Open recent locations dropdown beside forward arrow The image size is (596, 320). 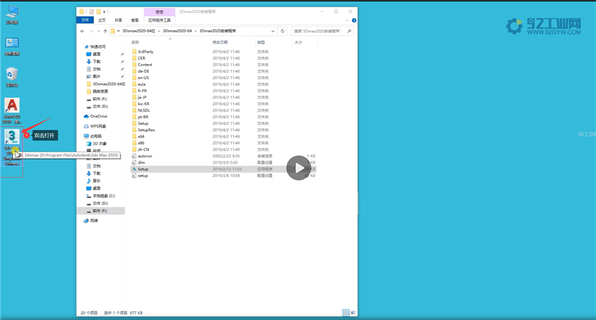pyautogui.click(x=99, y=31)
